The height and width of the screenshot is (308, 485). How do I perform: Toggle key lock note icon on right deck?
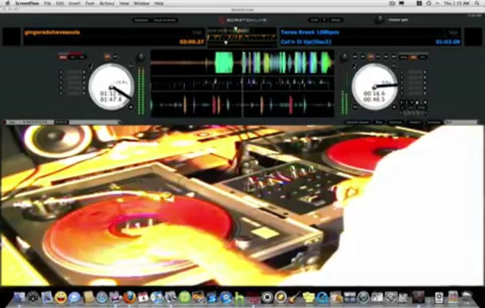point(355,66)
